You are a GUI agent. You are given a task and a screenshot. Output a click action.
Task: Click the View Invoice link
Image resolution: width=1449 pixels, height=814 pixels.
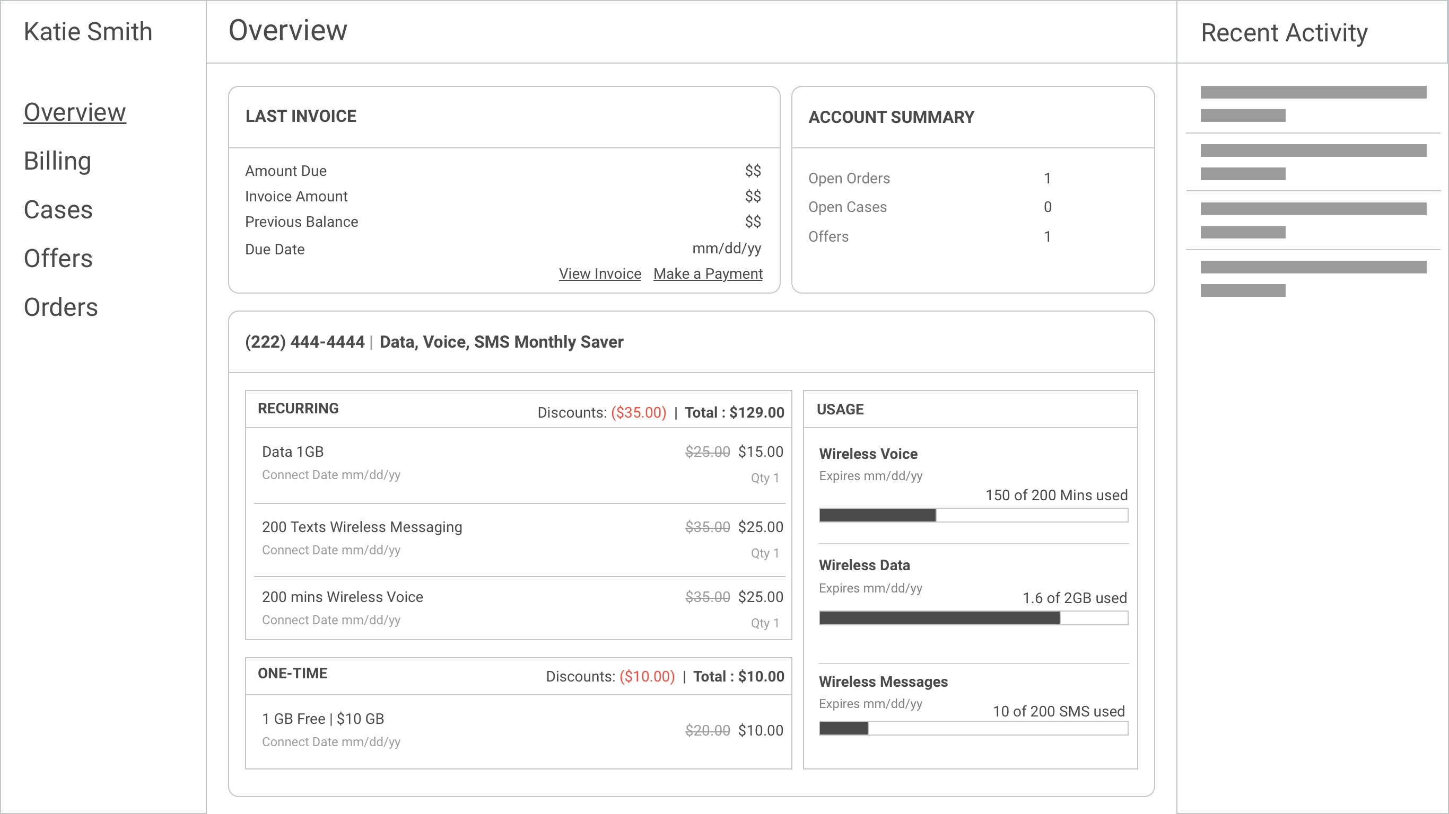pyautogui.click(x=600, y=274)
